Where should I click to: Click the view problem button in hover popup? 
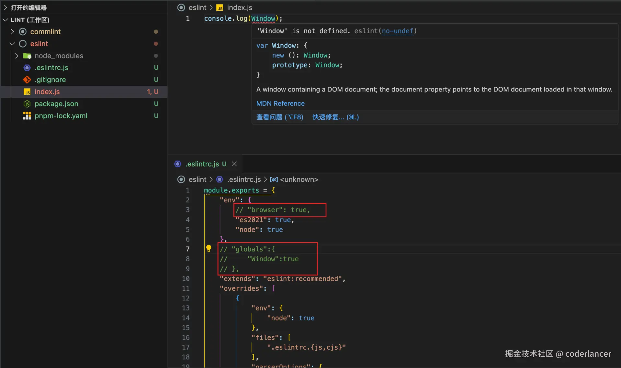tap(280, 117)
